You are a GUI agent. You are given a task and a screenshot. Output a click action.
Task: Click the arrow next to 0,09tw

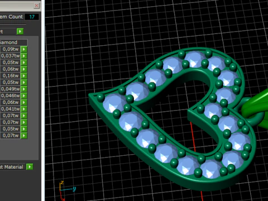(x=24, y=49)
